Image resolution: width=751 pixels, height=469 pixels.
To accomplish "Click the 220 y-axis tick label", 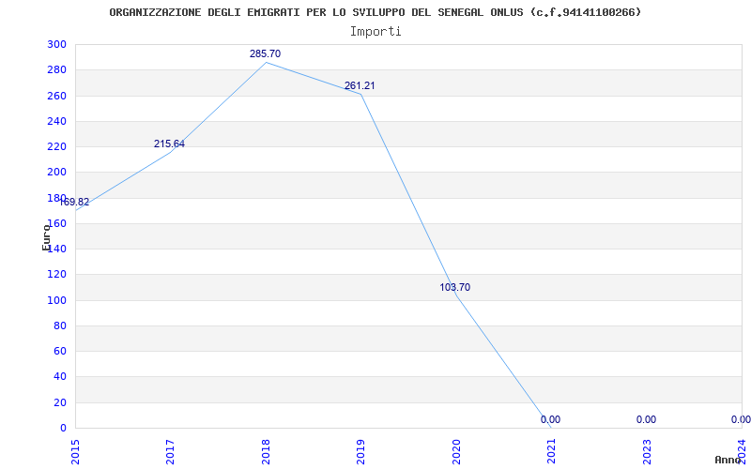I will (x=57, y=147).
